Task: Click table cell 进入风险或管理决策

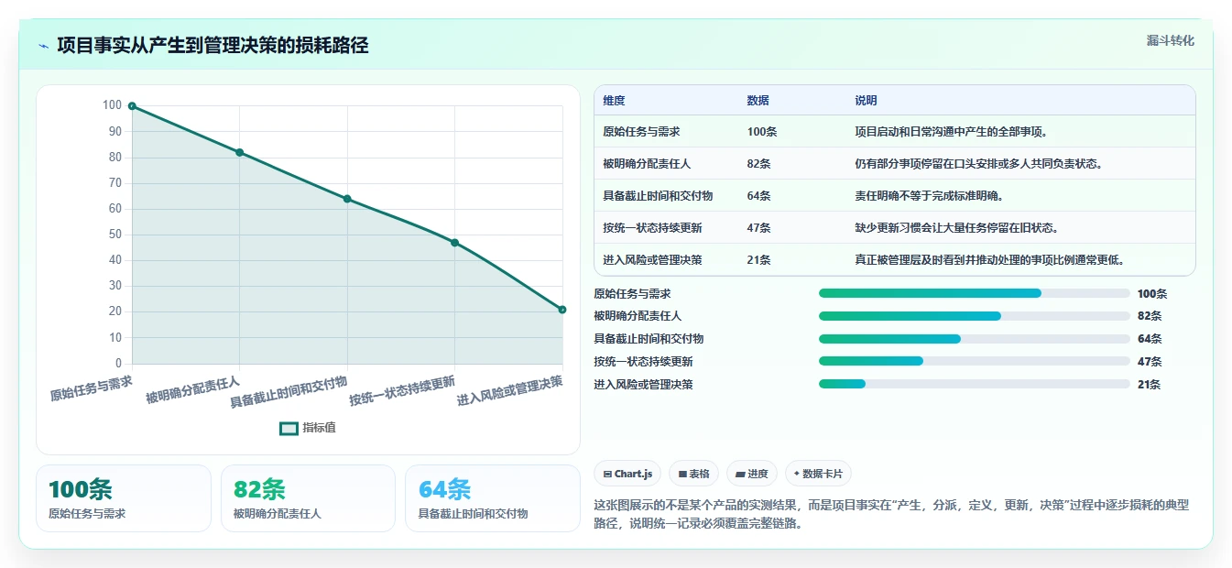Action: [x=652, y=260]
